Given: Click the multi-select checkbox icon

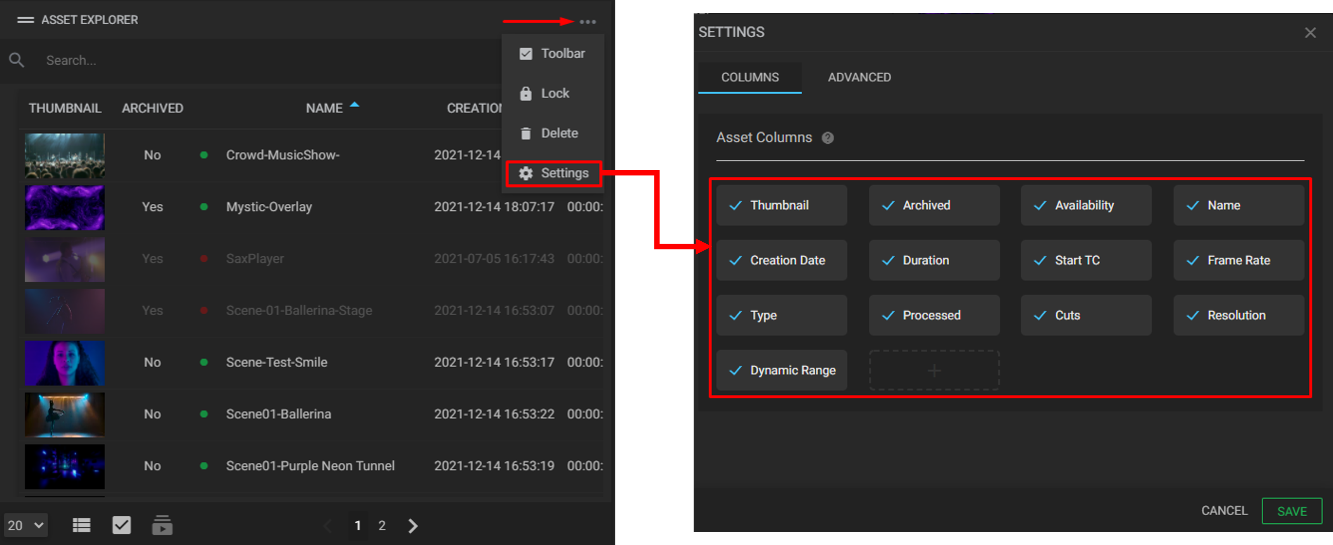Looking at the screenshot, I should pyautogui.click(x=122, y=525).
